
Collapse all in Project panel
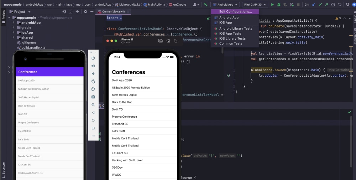[x=77, y=12]
